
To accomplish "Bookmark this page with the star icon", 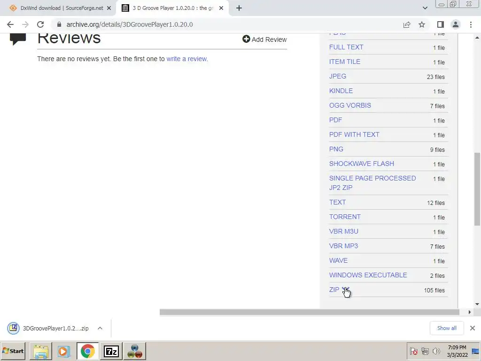I will pos(422,24).
